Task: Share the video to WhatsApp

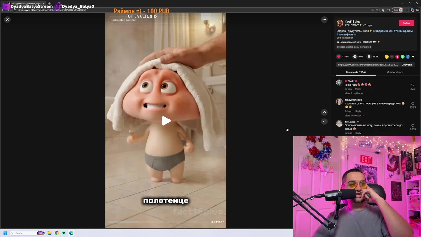Action: (x=403, y=57)
